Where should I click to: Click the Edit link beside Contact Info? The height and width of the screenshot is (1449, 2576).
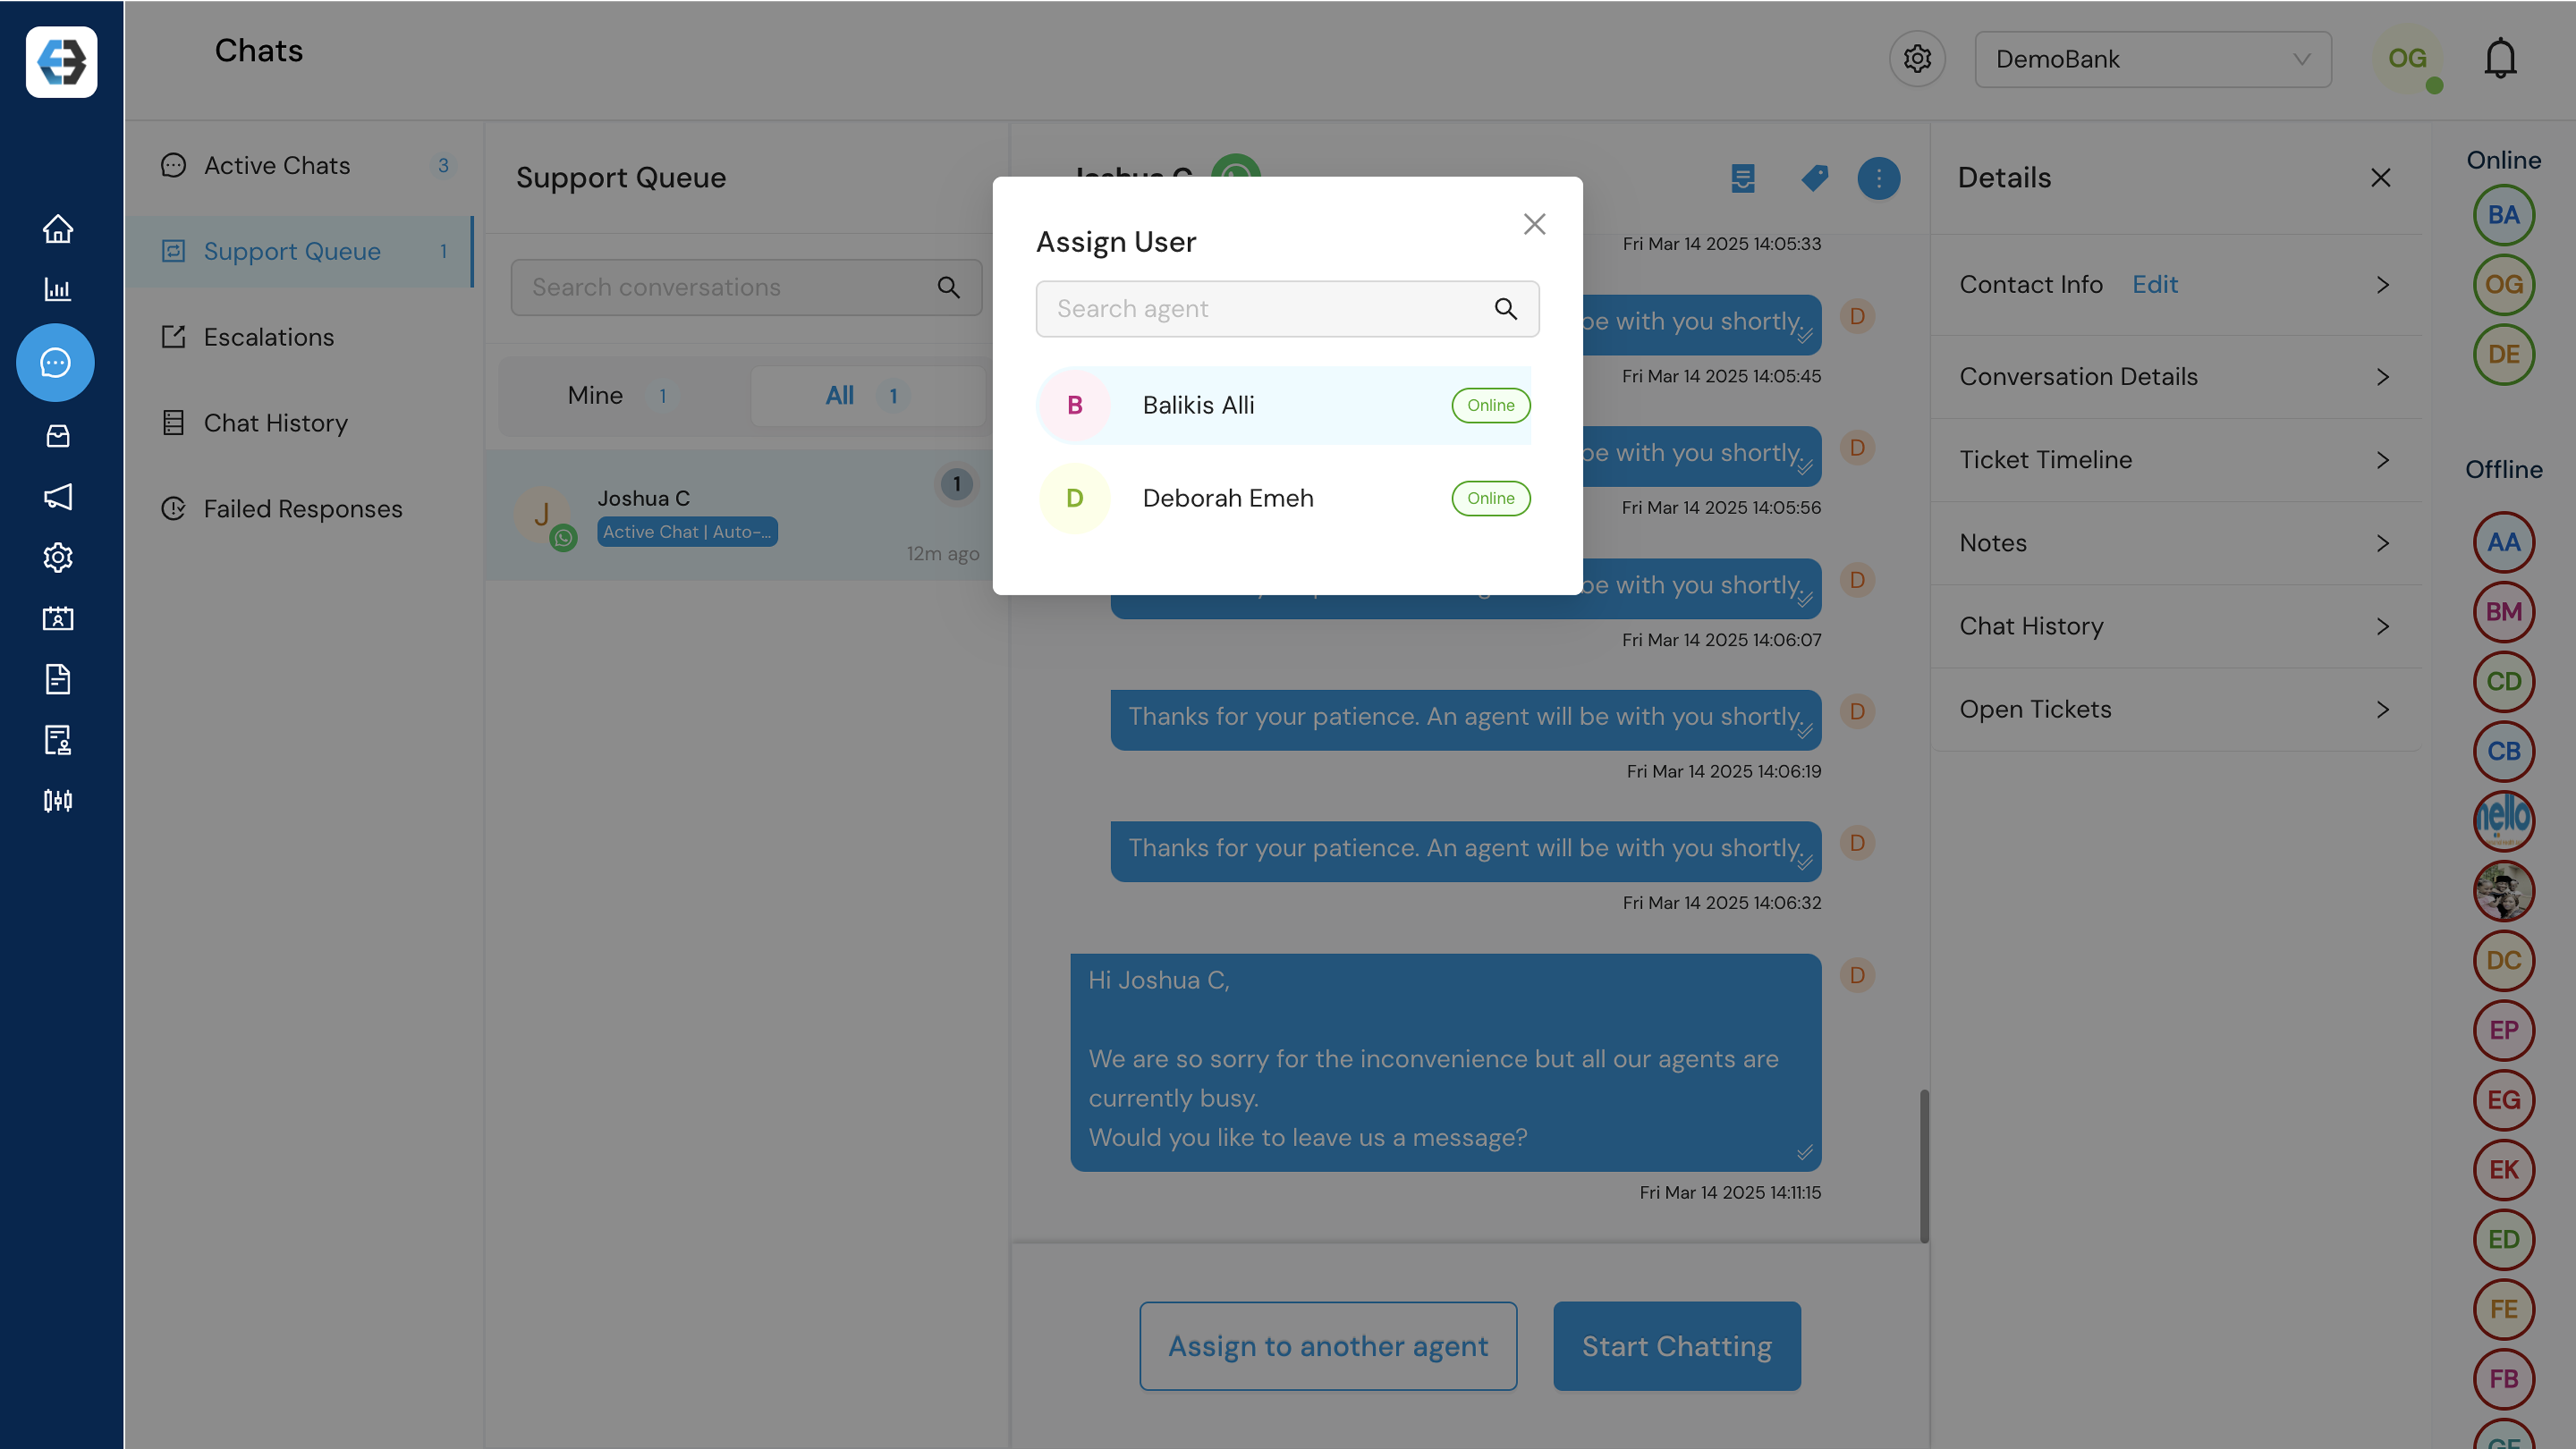click(2155, 285)
